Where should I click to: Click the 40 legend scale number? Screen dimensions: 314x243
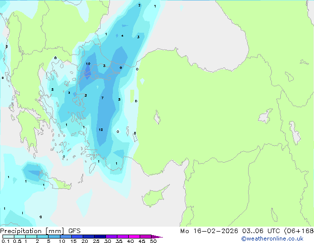130,241
